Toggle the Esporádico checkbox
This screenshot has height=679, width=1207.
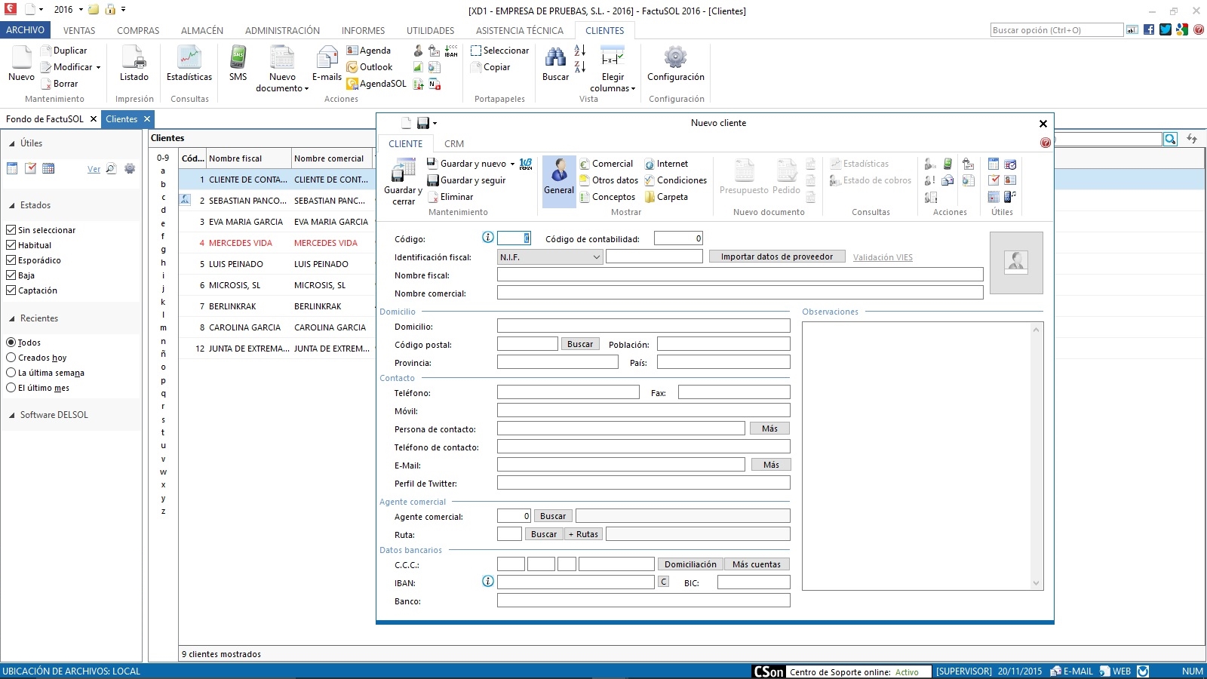coord(11,260)
